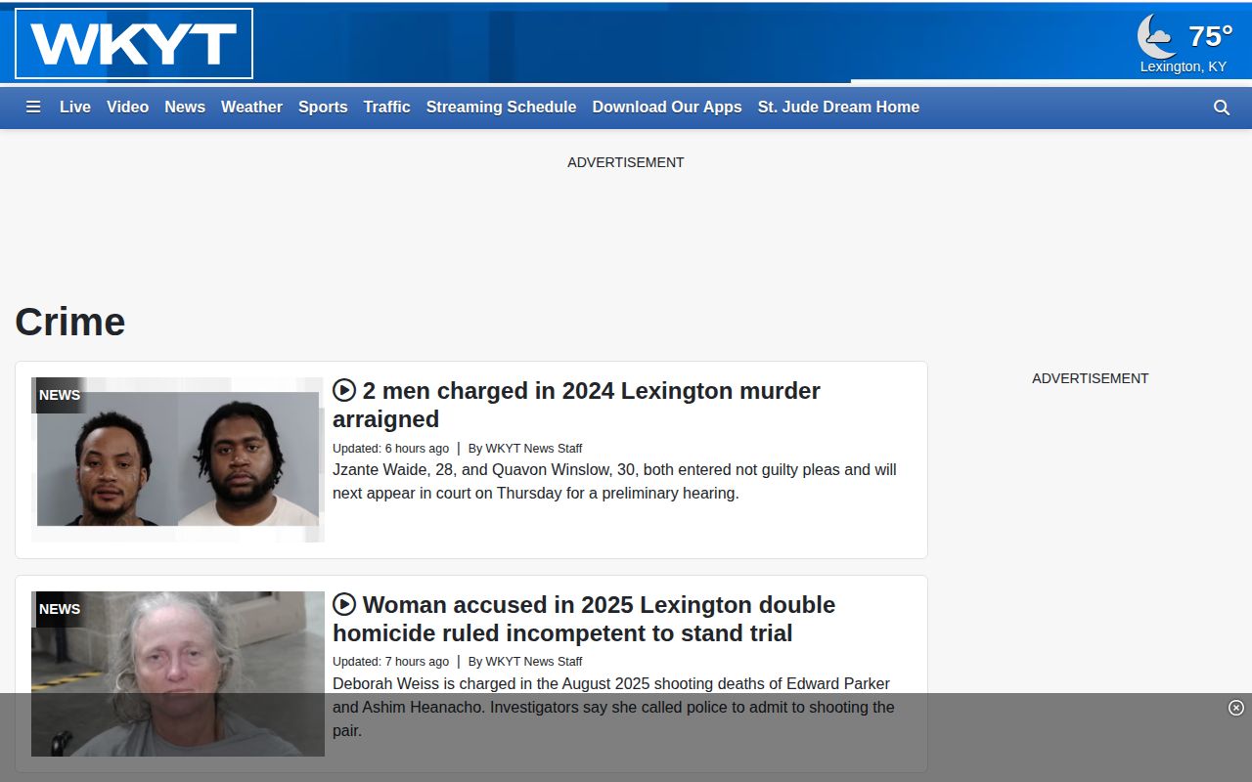
Task: Click the two men mugshot thumbnail
Action: tap(178, 459)
